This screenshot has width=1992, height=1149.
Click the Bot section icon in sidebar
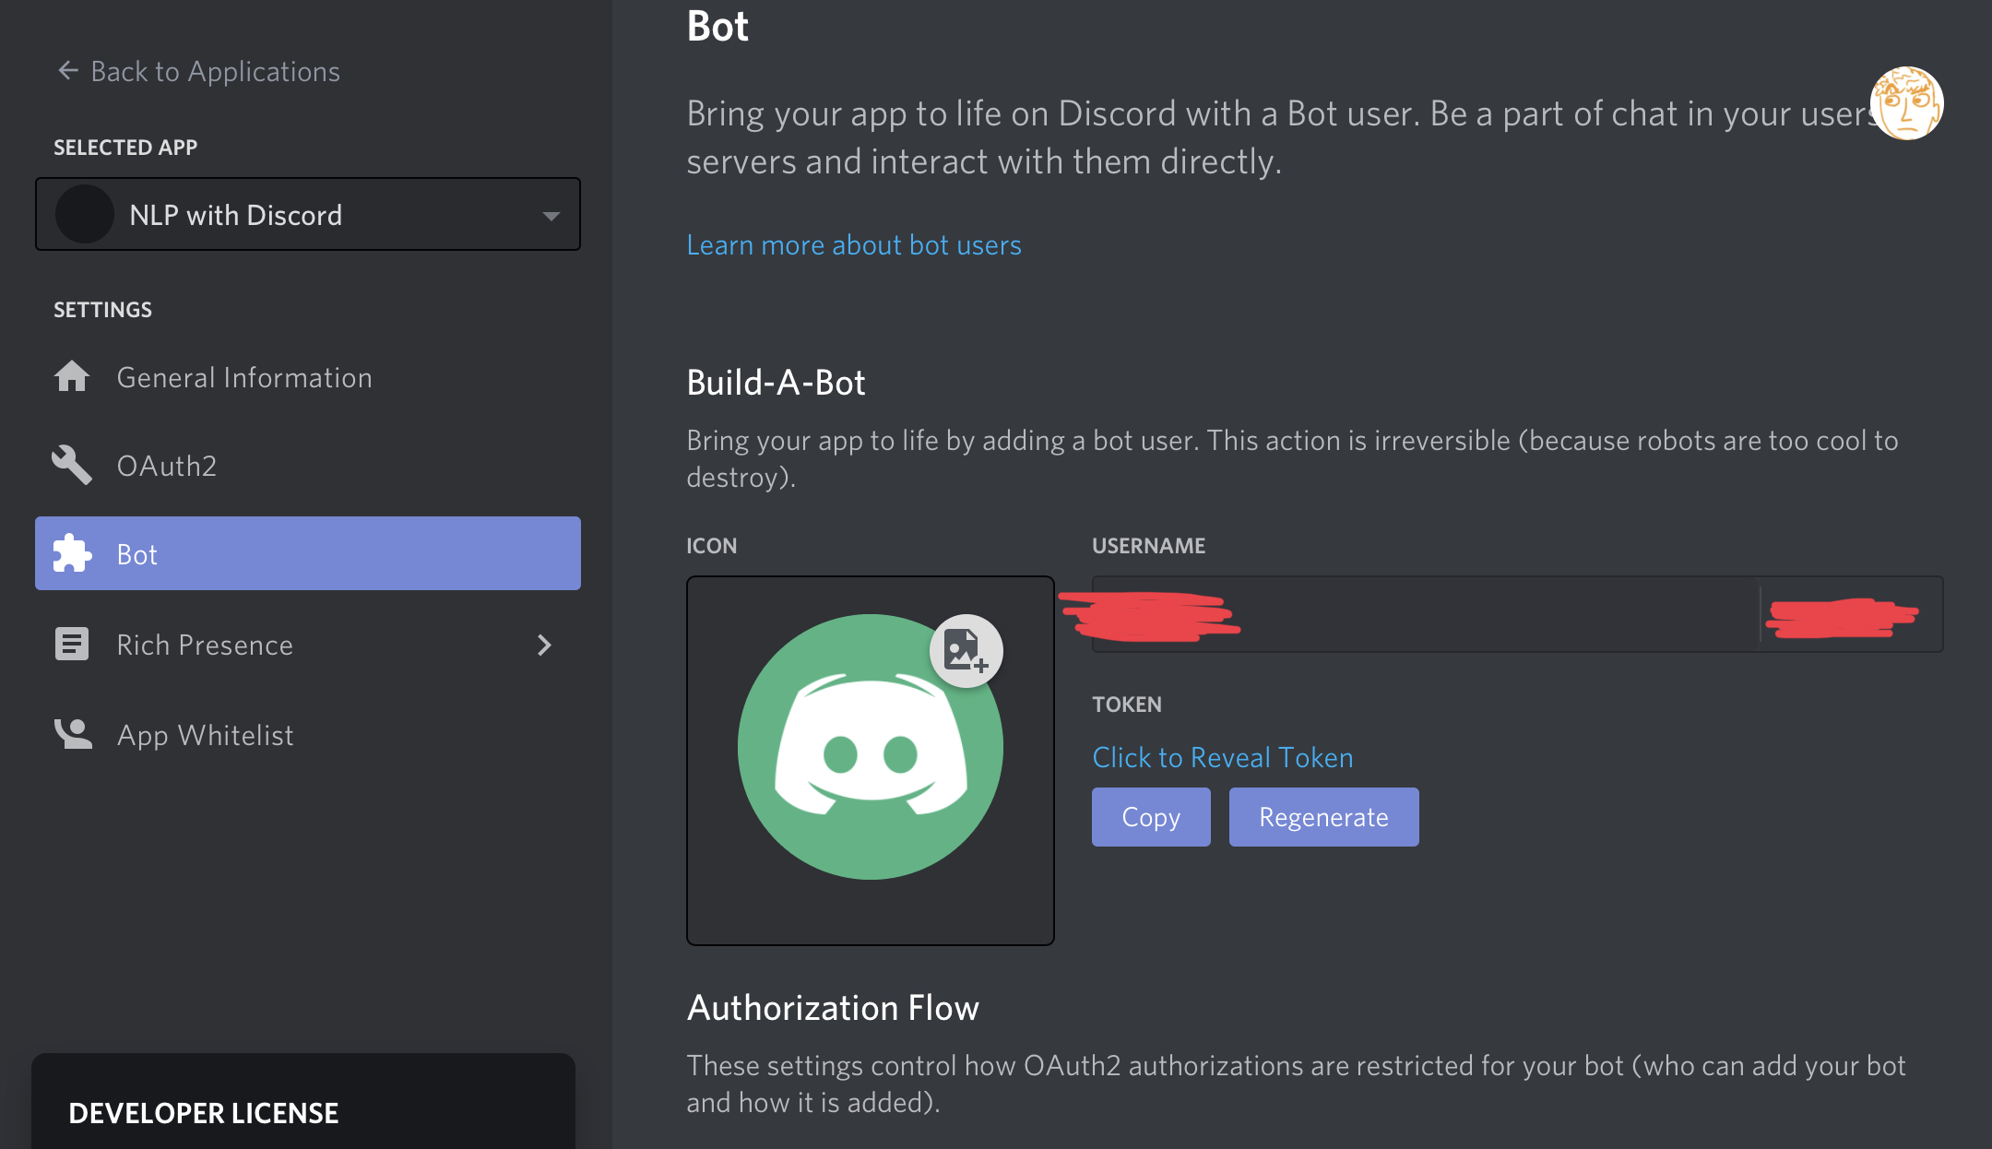click(73, 552)
